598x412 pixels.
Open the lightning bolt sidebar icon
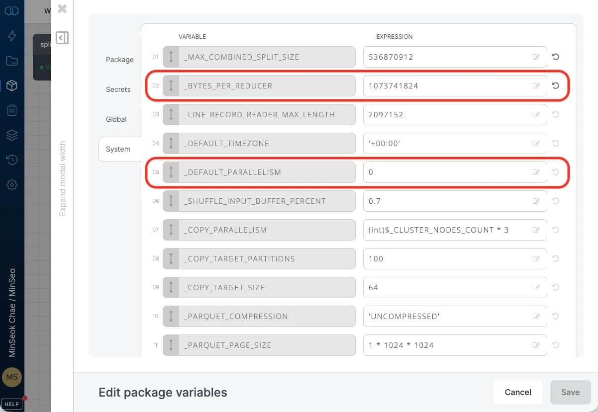pyautogui.click(x=12, y=36)
